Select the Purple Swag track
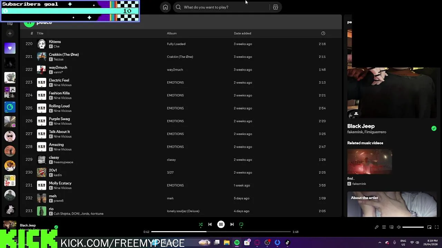The width and height of the screenshot is (442, 248). pos(181,121)
